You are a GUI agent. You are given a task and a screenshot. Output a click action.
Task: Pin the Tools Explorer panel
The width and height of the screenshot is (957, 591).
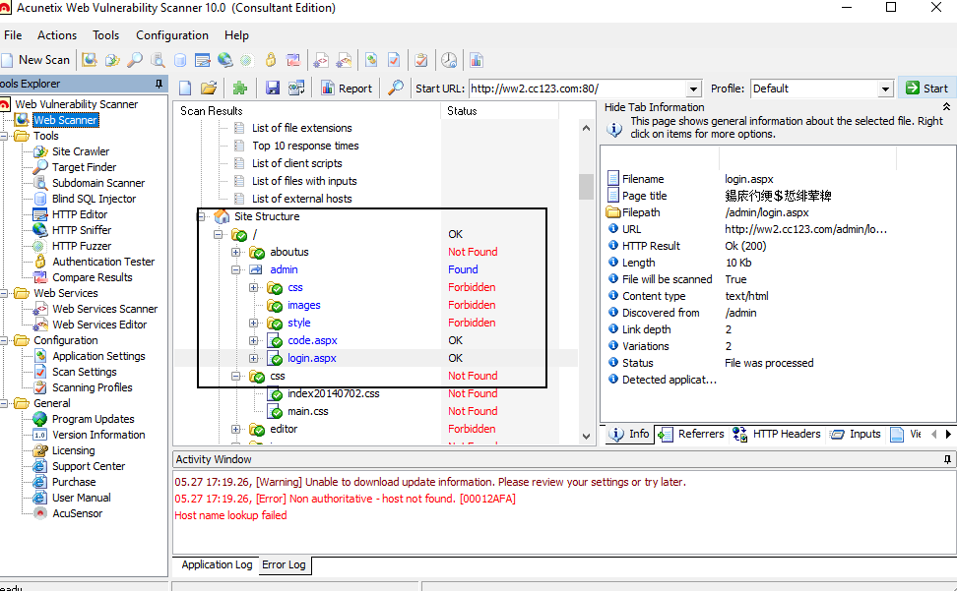pyautogui.click(x=159, y=84)
